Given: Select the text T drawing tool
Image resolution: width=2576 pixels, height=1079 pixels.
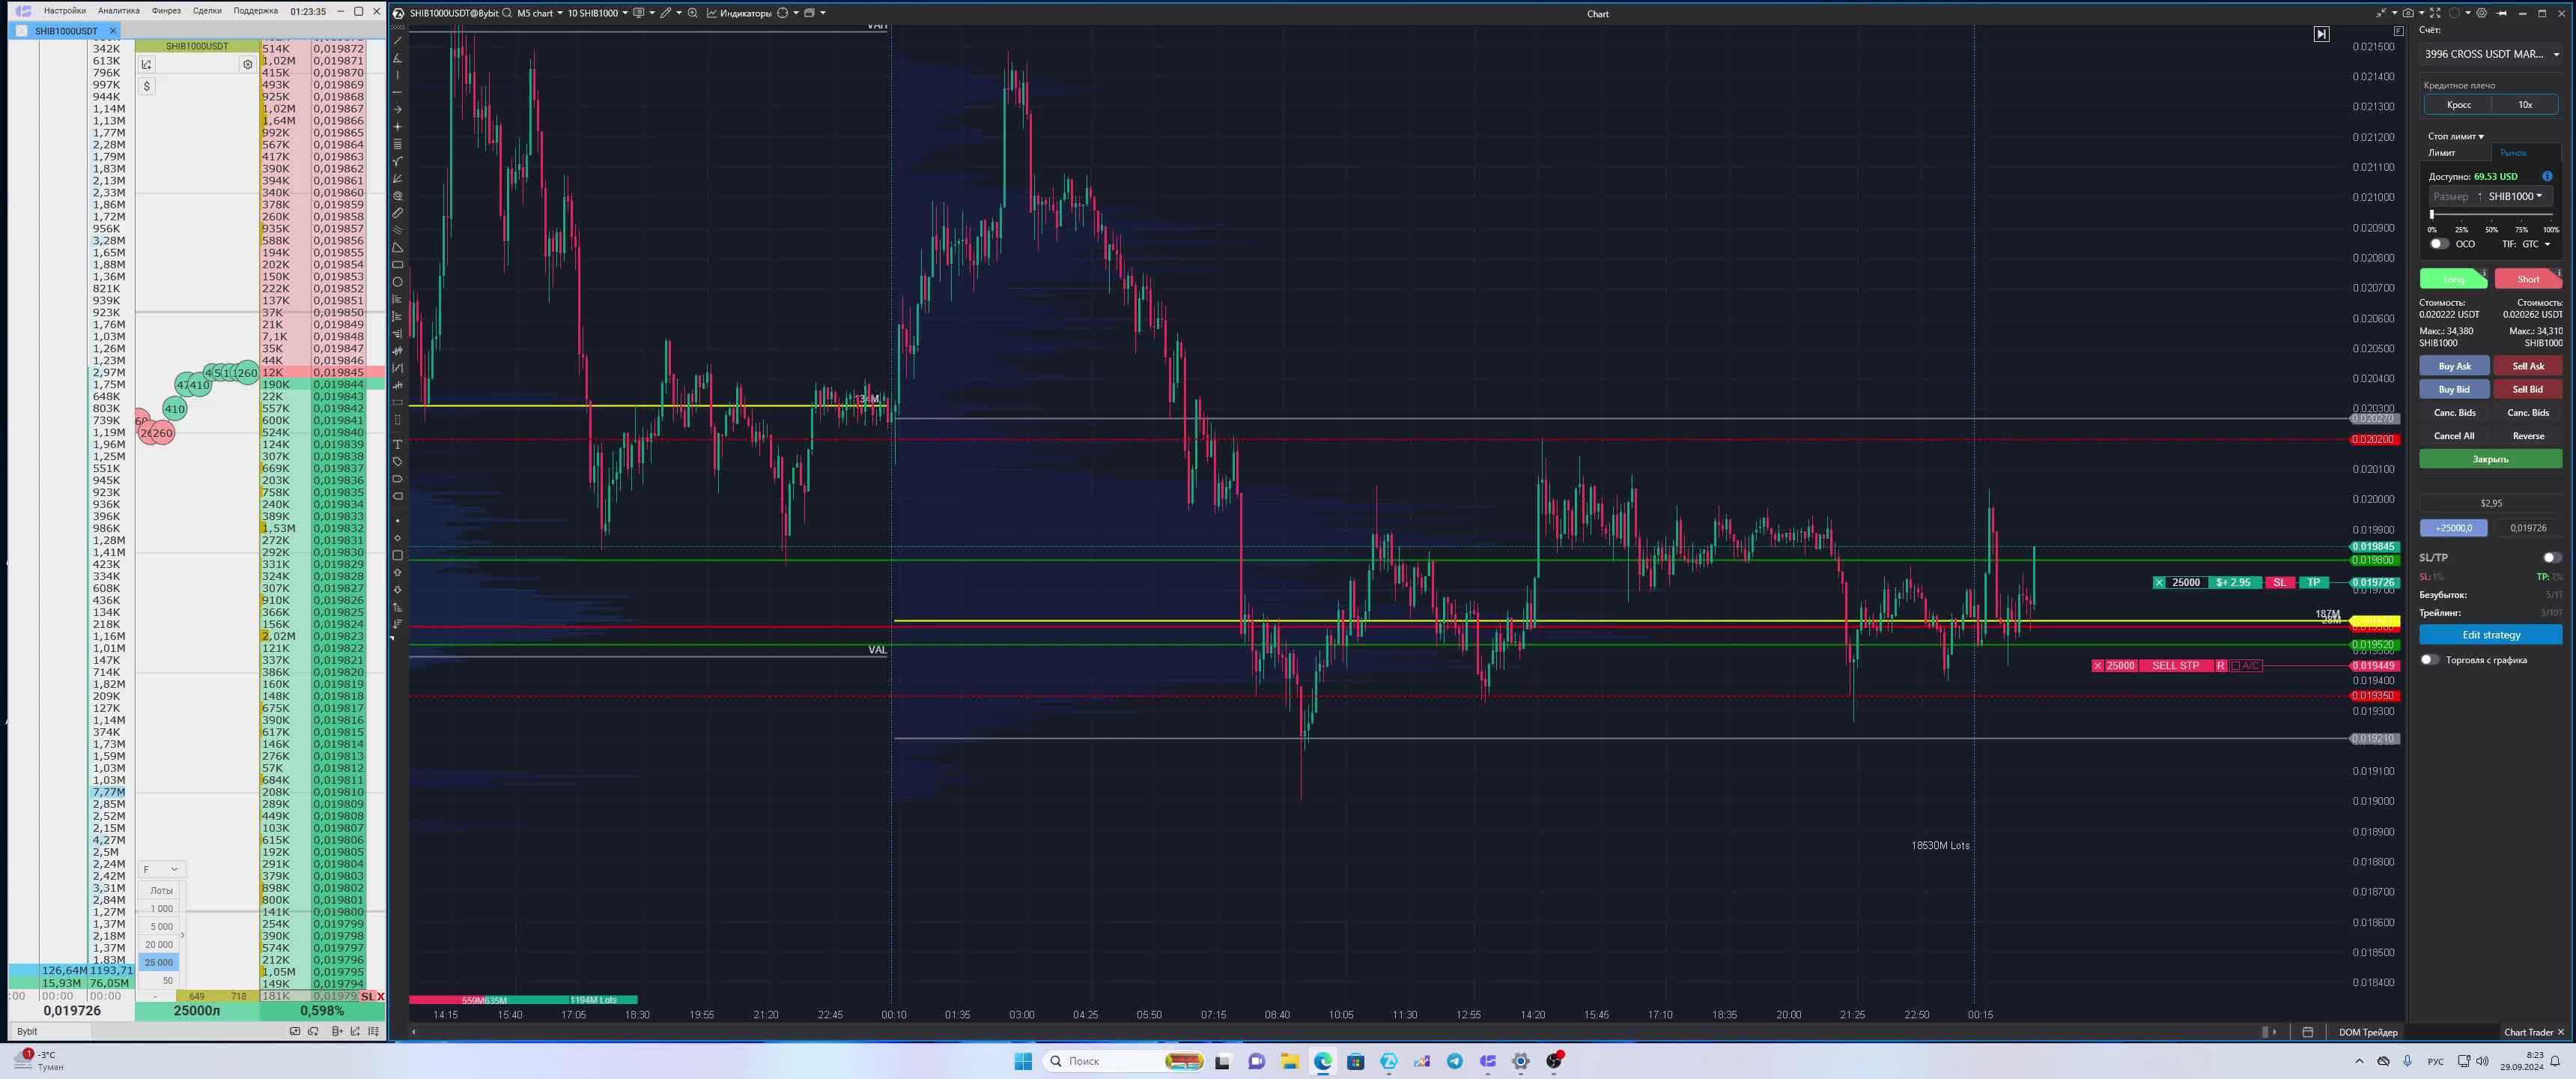Looking at the screenshot, I should coord(397,444).
